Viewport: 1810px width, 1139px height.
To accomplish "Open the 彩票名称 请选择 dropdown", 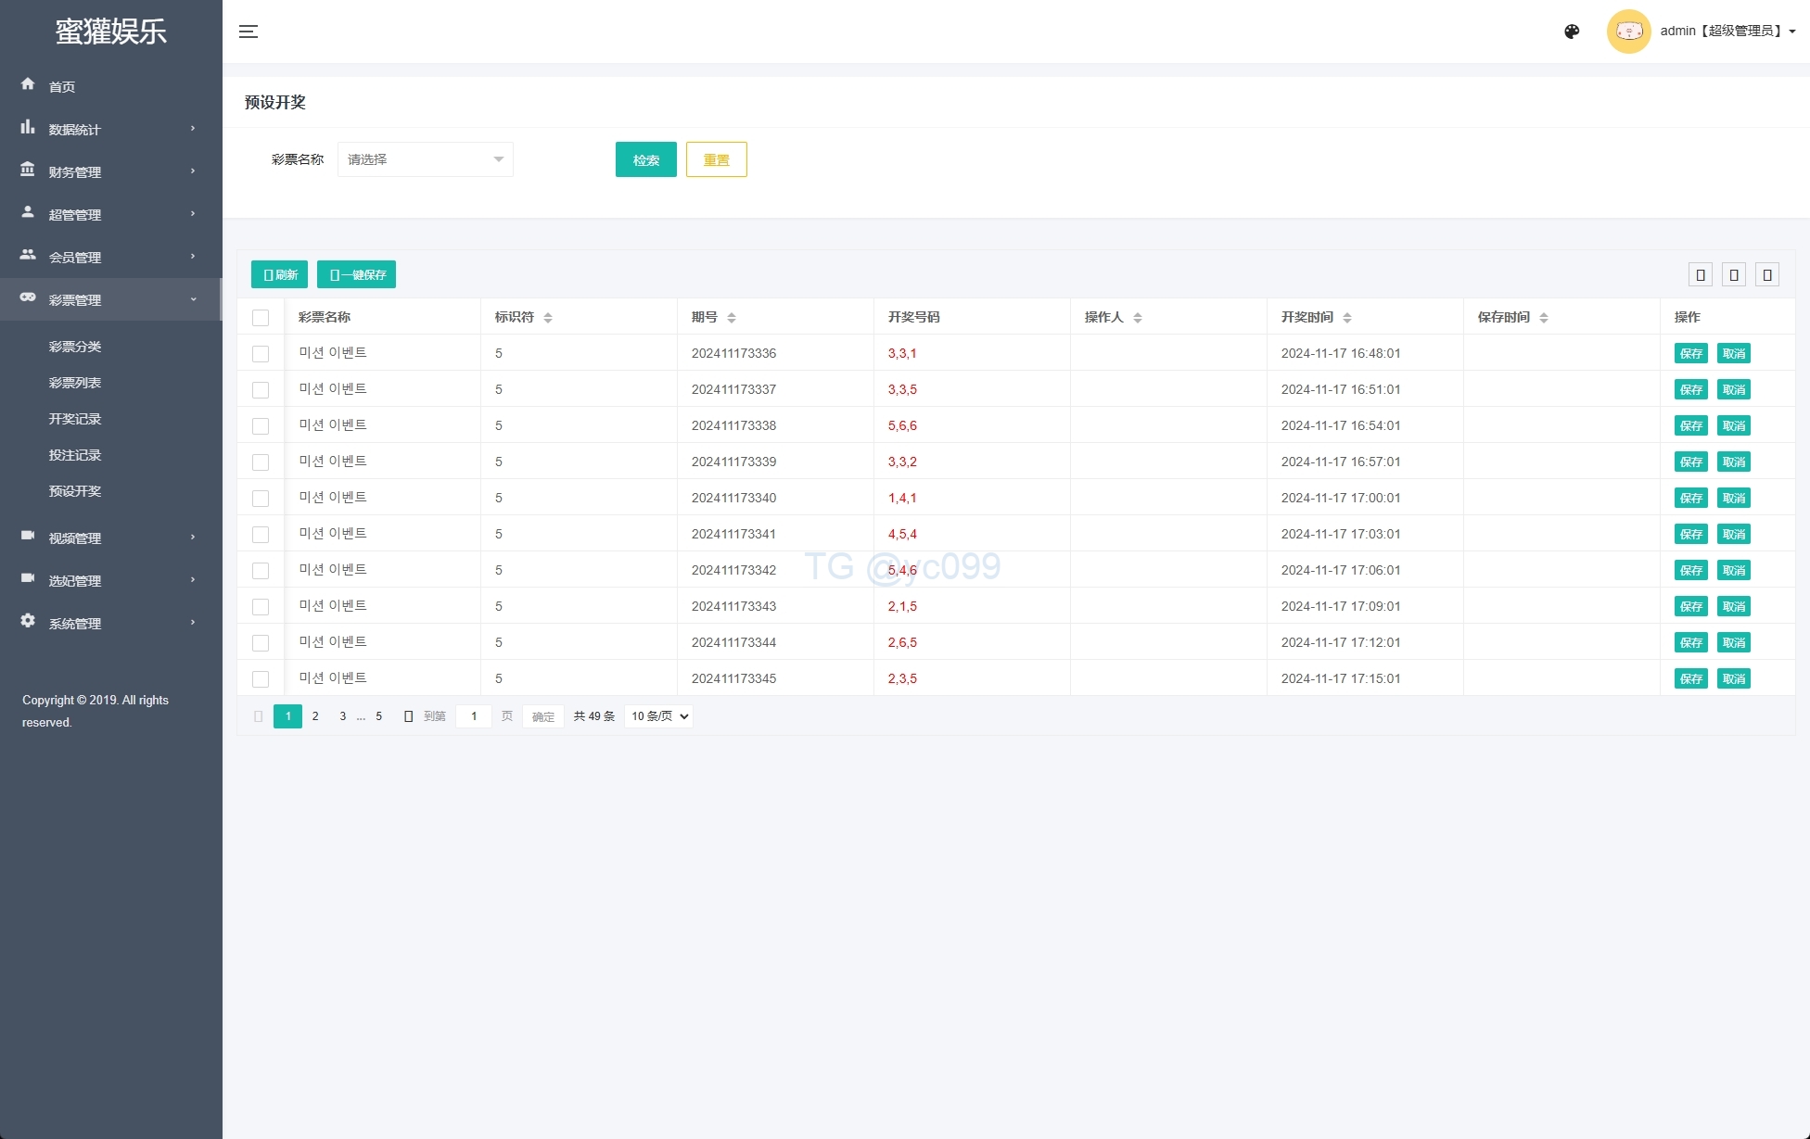I will point(425,159).
